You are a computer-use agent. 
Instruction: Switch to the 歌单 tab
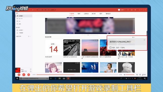click(79, 14)
